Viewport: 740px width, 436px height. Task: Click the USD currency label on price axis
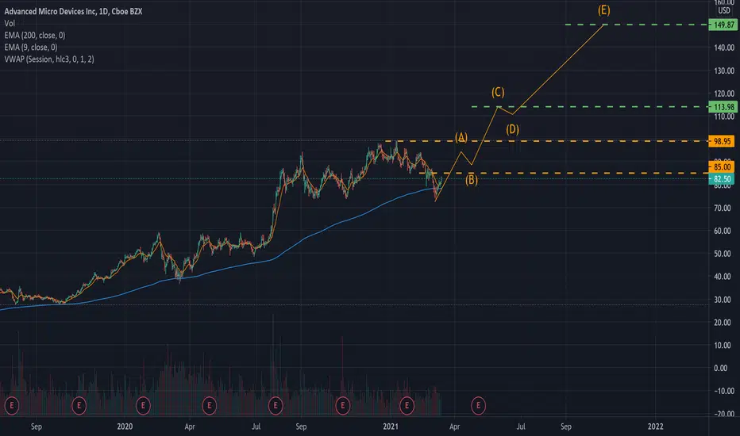click(x=724, y=10)
